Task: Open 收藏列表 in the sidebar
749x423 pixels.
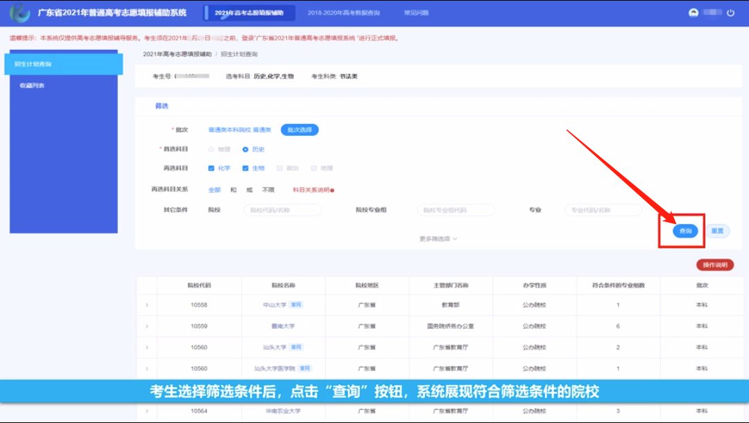Action: click(x=32, y=85)
